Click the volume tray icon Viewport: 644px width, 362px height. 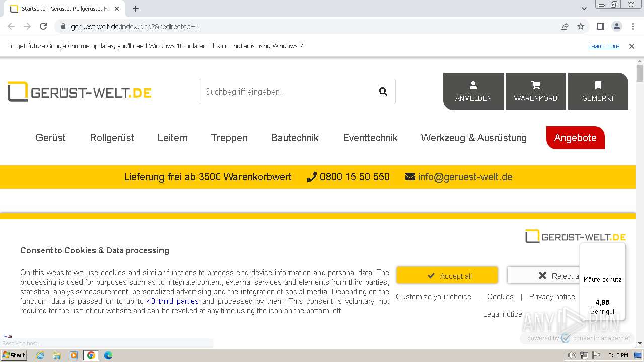tap(572, 355)
